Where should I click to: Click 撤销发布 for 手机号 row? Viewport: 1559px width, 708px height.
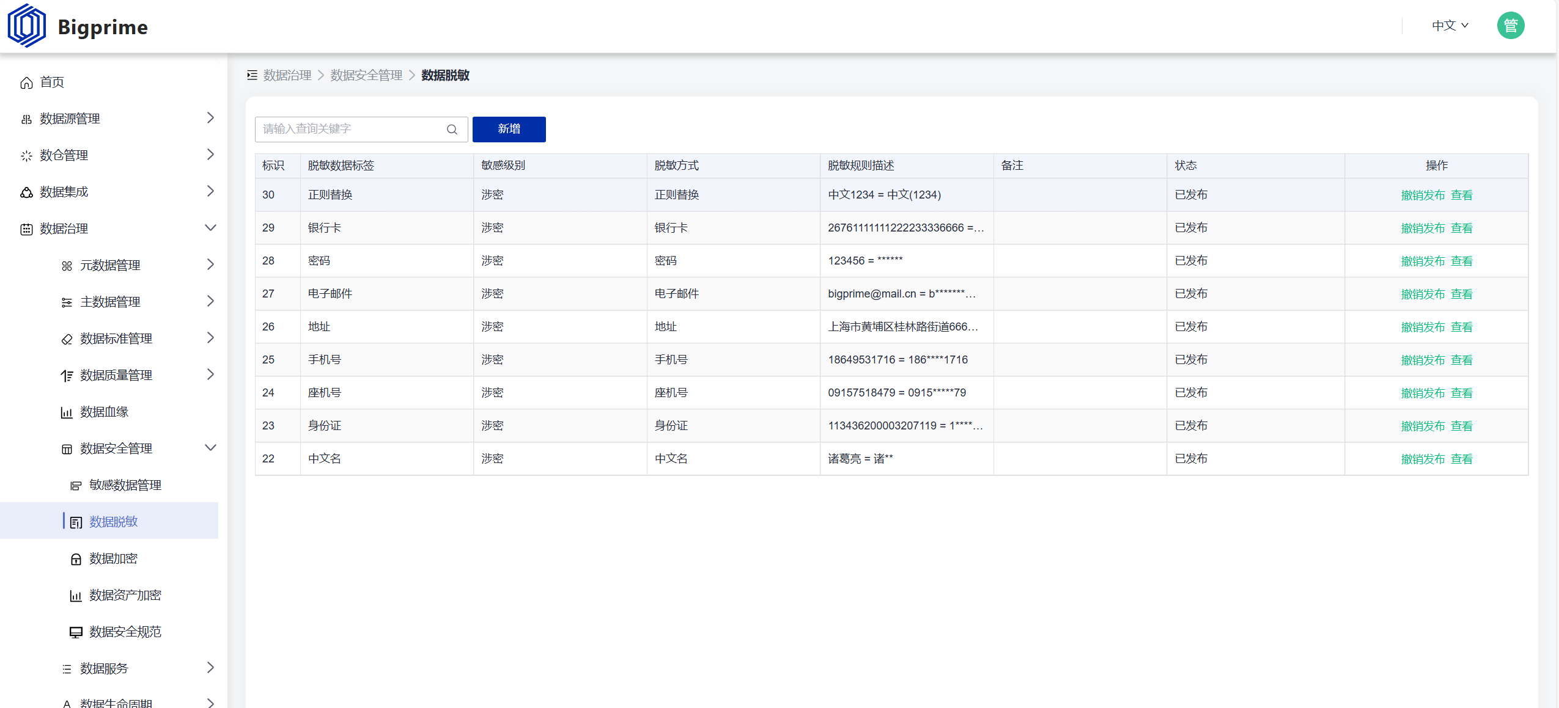coord(1423,360)
